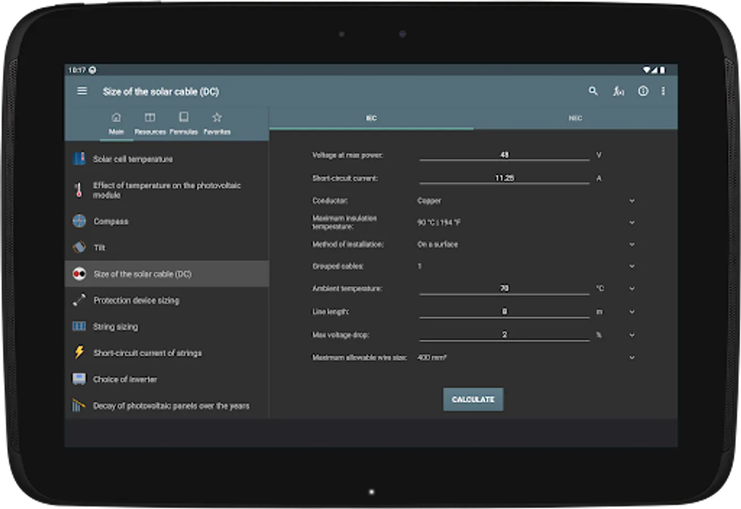The height and width of the screenshot is (509, 741).
Task: Edit the Short-circuit current field
Action: (x=504, y=178)
